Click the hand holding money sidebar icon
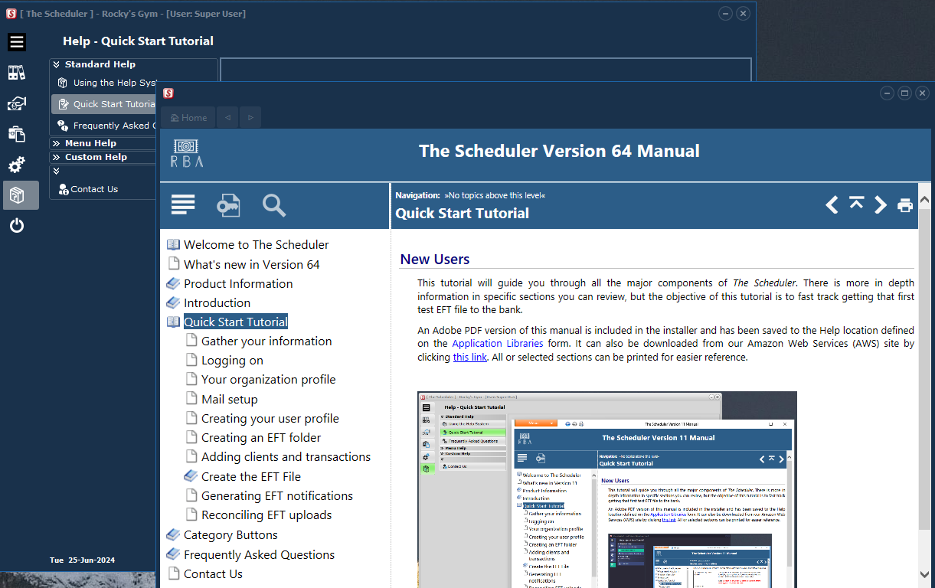 tap(17, 103)
